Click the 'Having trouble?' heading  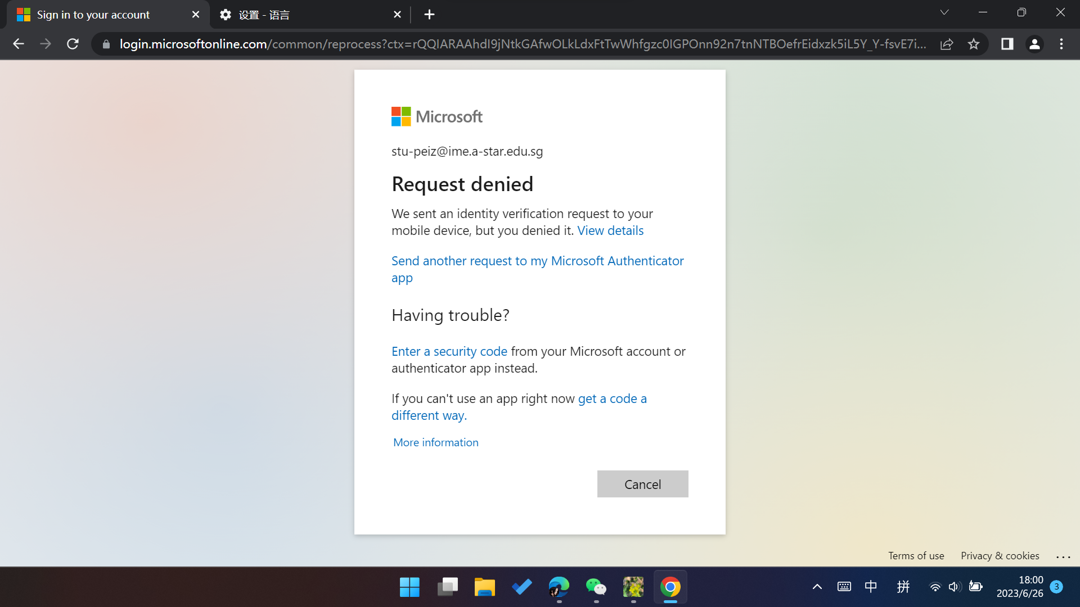point(451,315)
